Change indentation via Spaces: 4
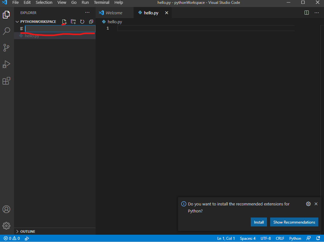Image resolution: width=324 pixels, height=242 pixels. 248,238
